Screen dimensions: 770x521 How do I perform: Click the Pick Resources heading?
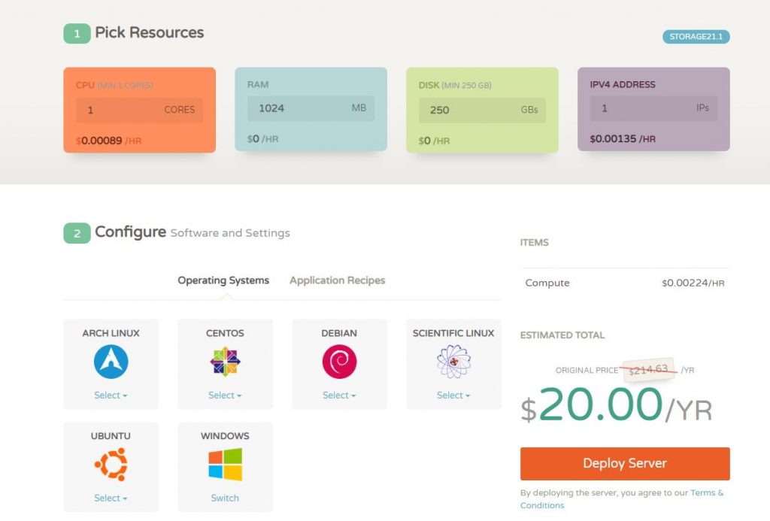pos(150,32)
